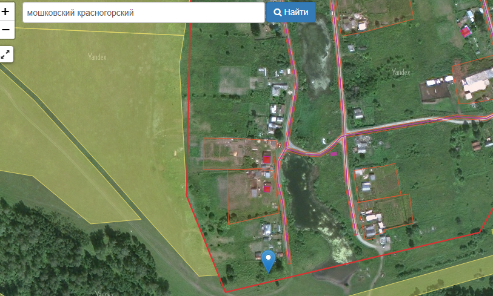Screen dimensions: 493x296
Task: Click the 'Найти' search button
Action: (291, 12)
